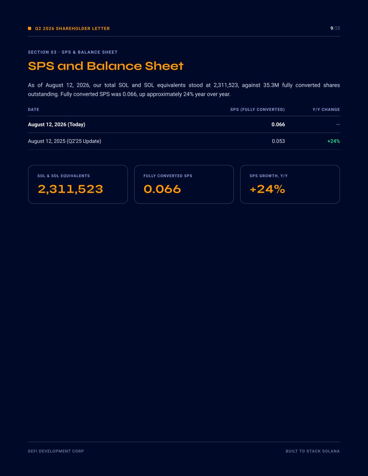Click the SPS Growth, Y/Y card label

(x=269, y=176)
